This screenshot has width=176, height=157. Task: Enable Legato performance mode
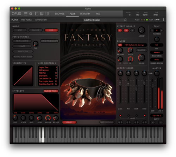click(x=22, y=46)
